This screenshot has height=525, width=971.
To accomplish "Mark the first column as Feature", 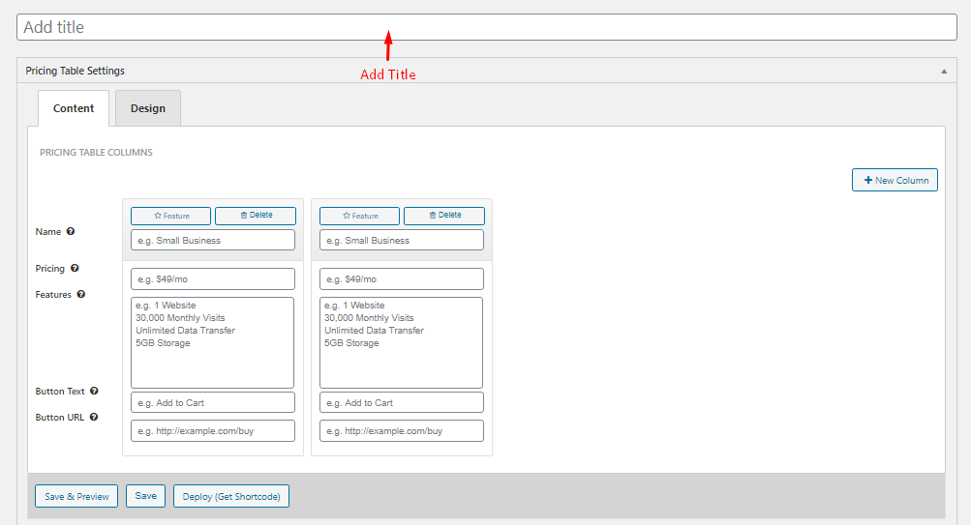I will 171,216.
